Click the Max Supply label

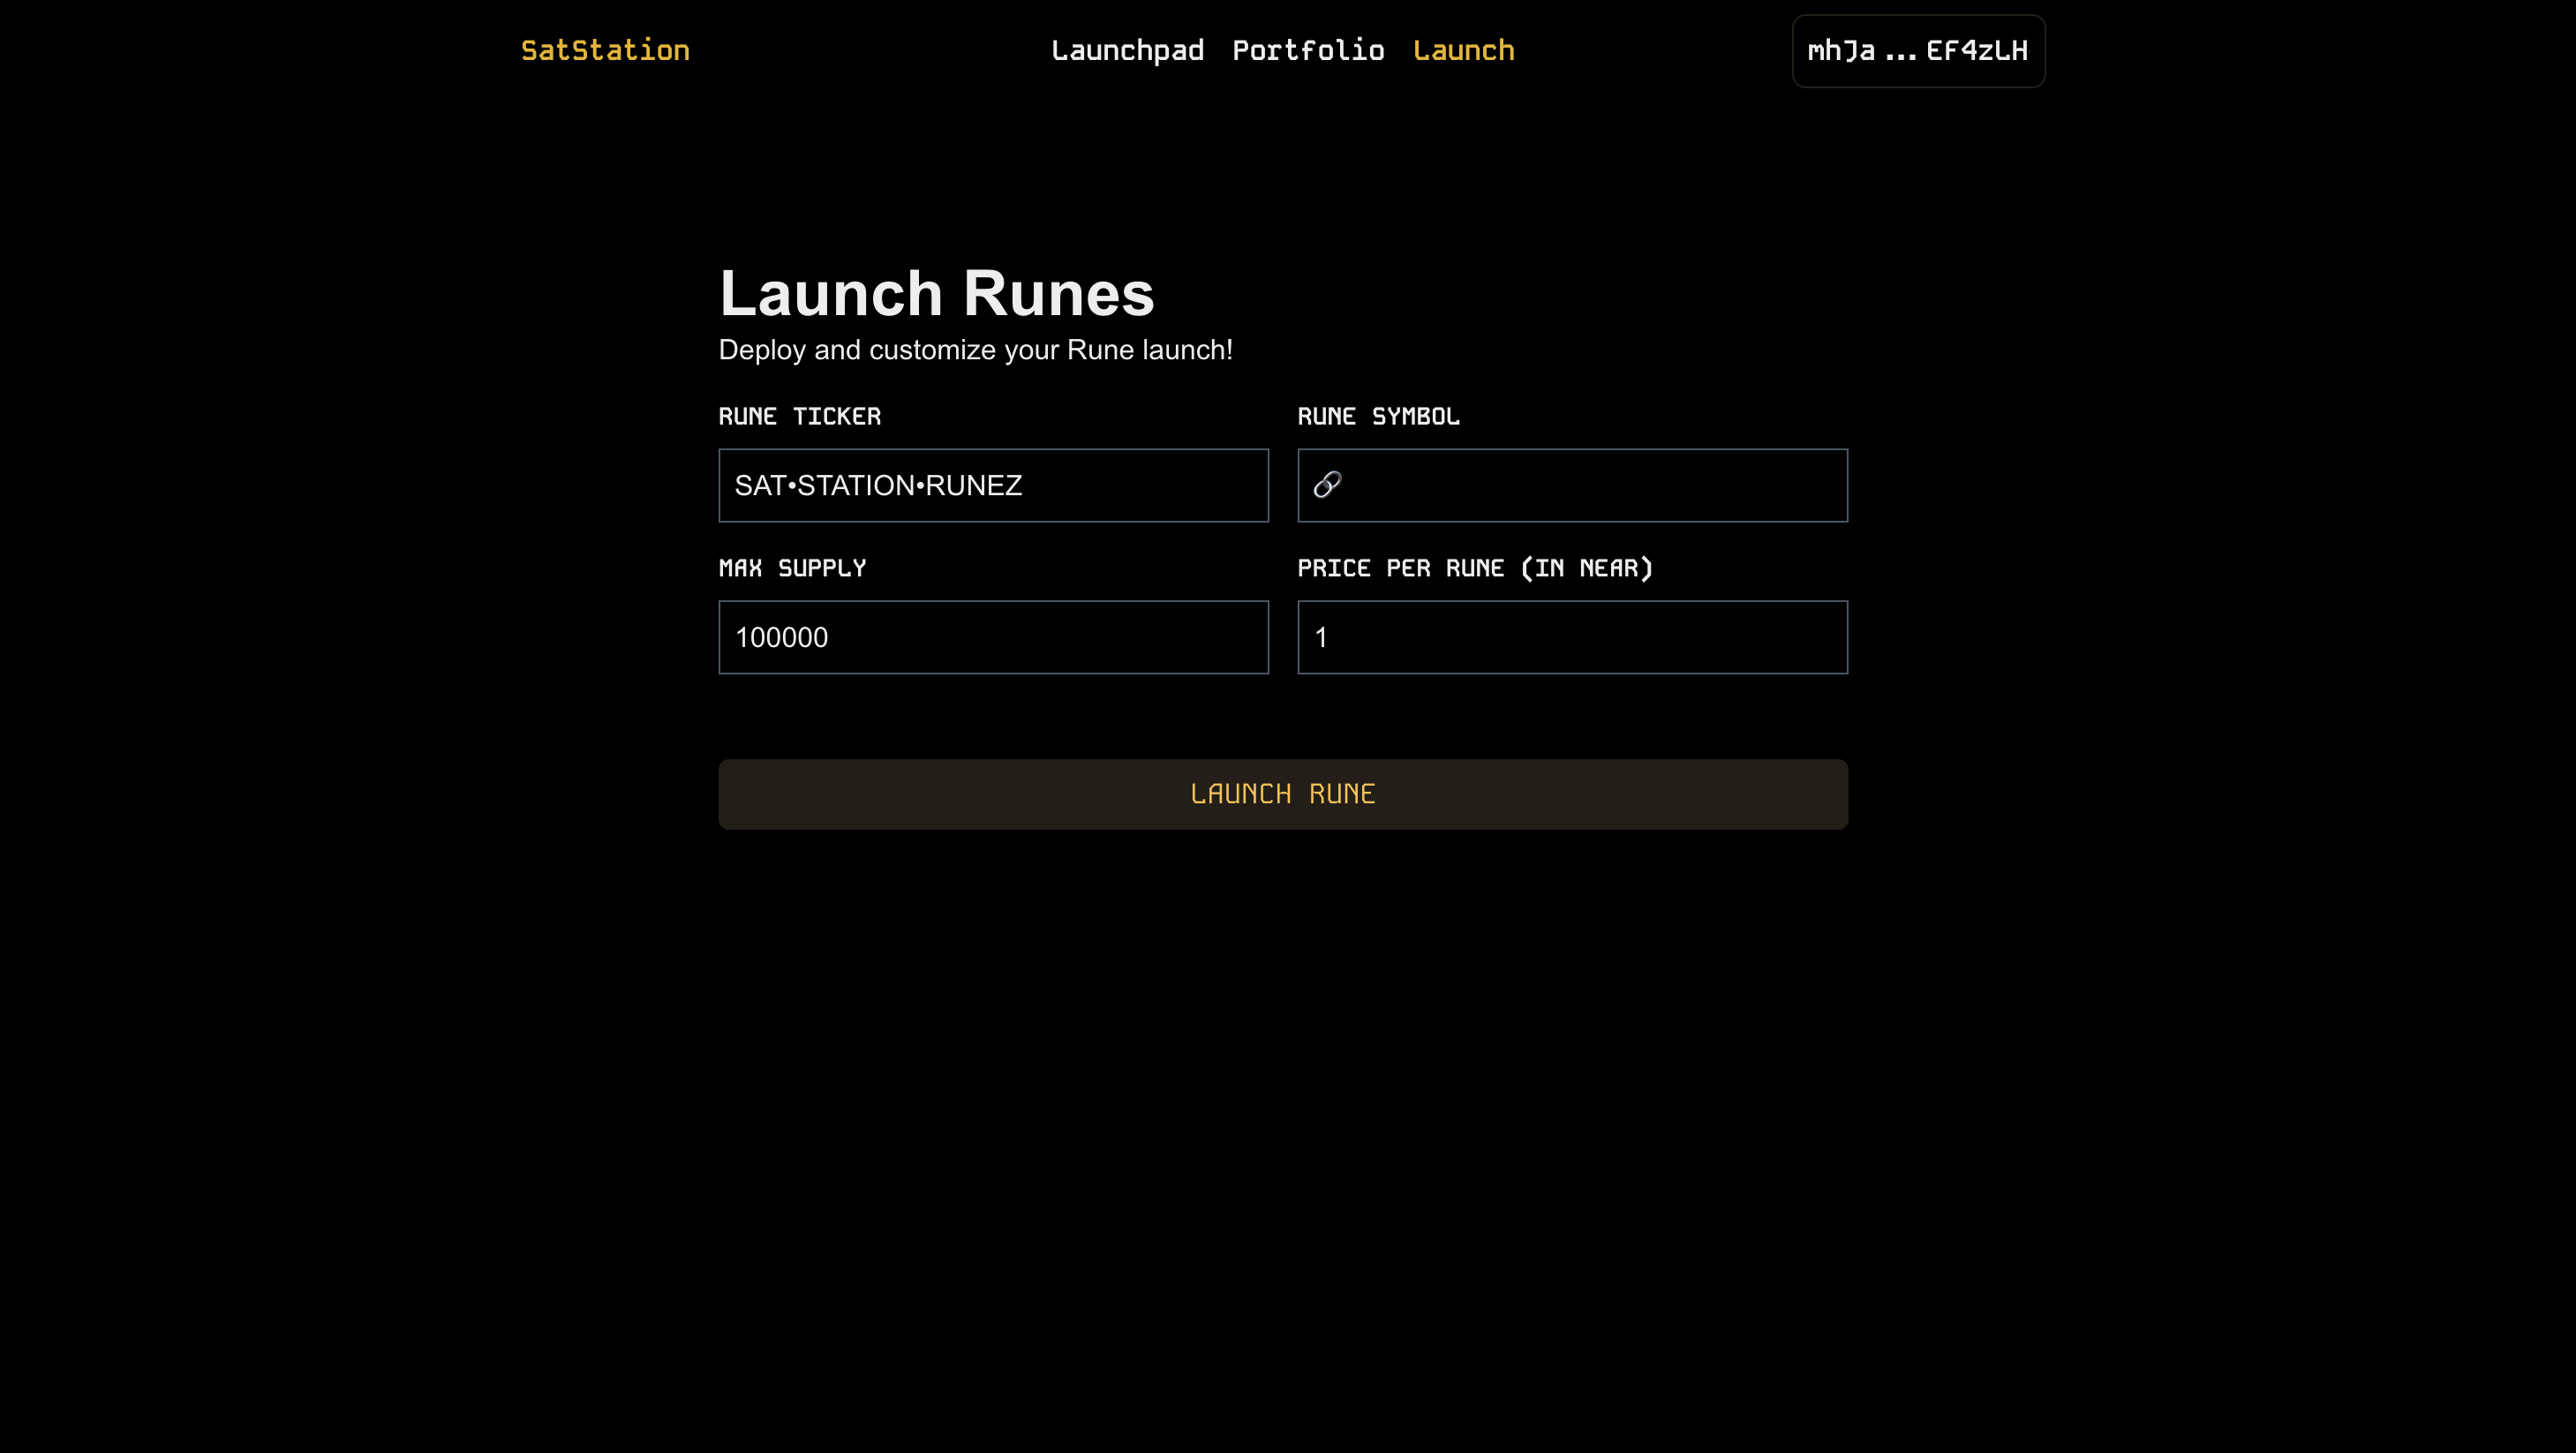[x=792, y=568]
